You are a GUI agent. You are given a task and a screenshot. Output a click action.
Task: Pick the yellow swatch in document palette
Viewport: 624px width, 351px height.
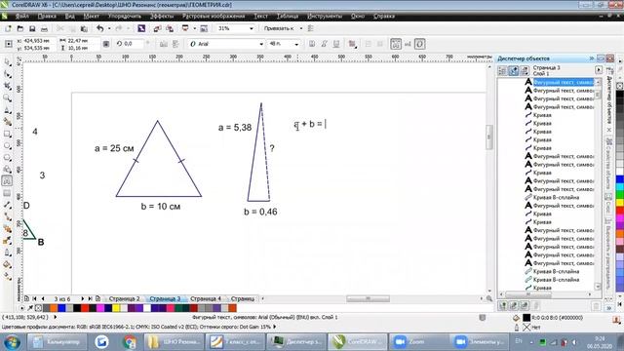116,308
